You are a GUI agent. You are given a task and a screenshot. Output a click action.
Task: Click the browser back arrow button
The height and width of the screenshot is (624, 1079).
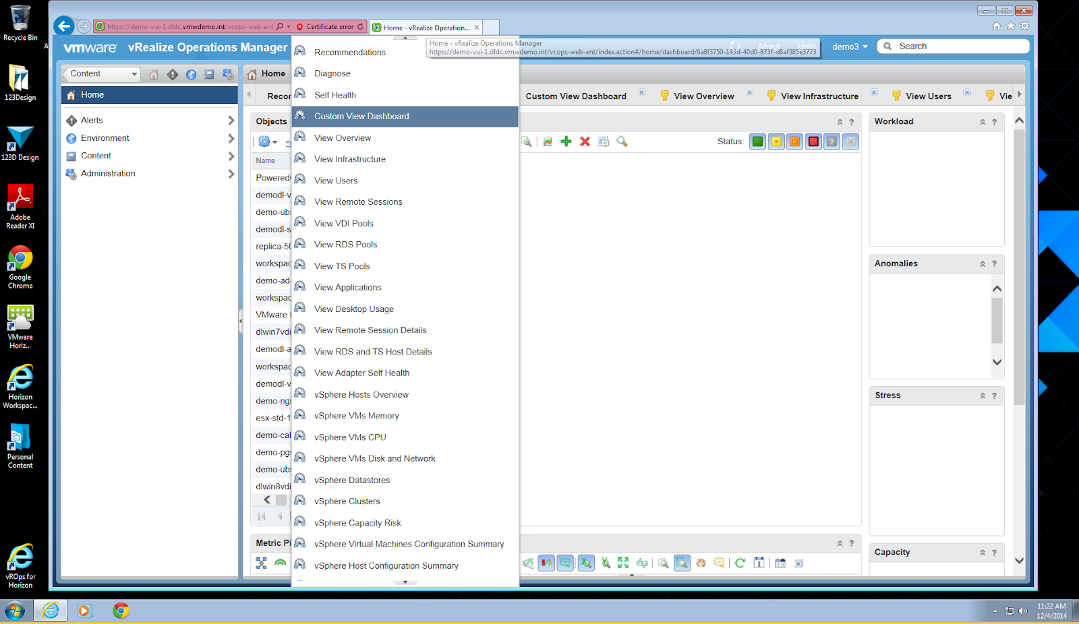click(x=64, y=26)
